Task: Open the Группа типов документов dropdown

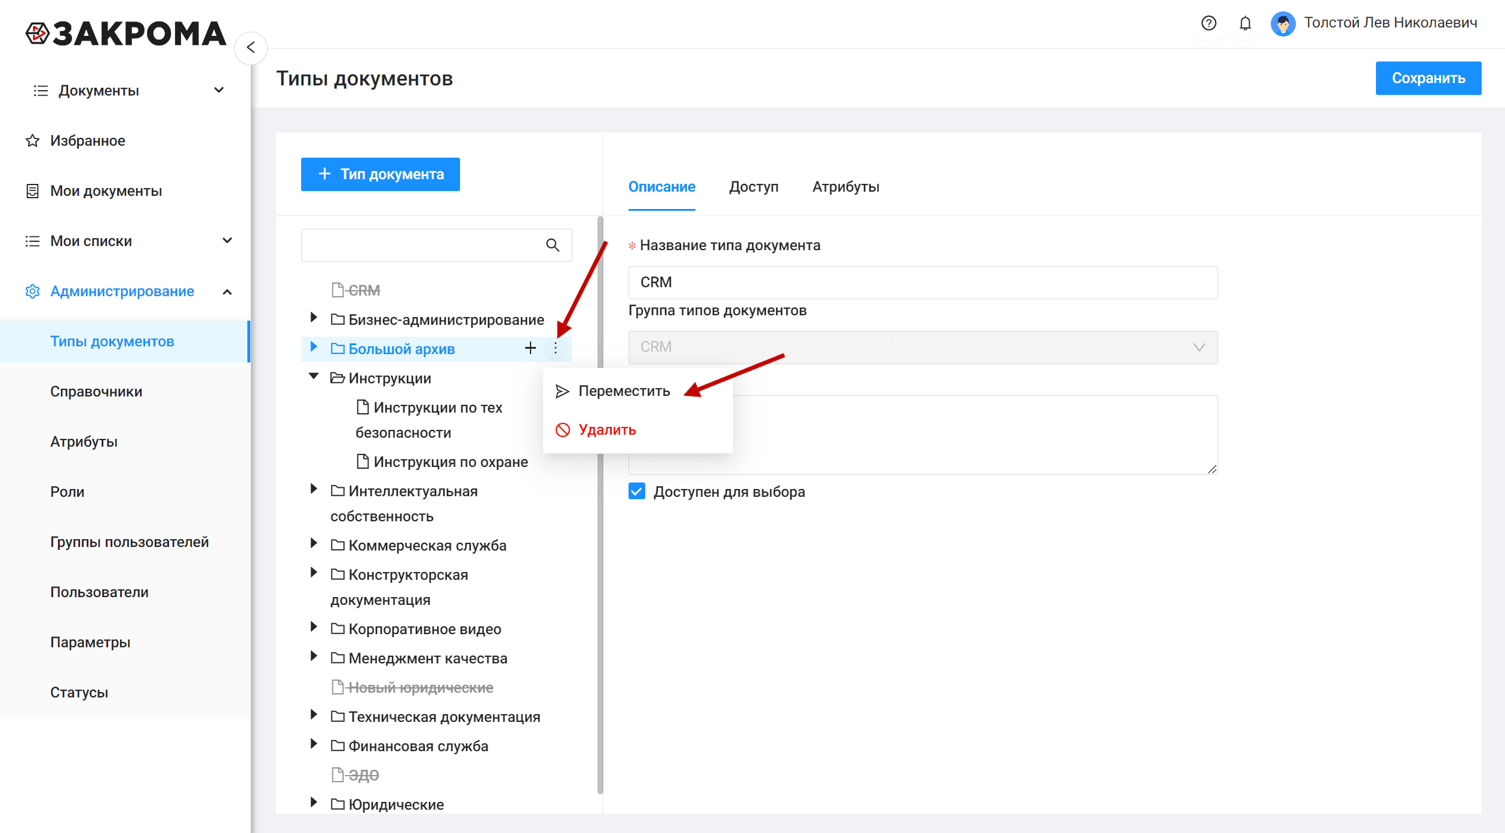Action: click(x=923, y=348)
